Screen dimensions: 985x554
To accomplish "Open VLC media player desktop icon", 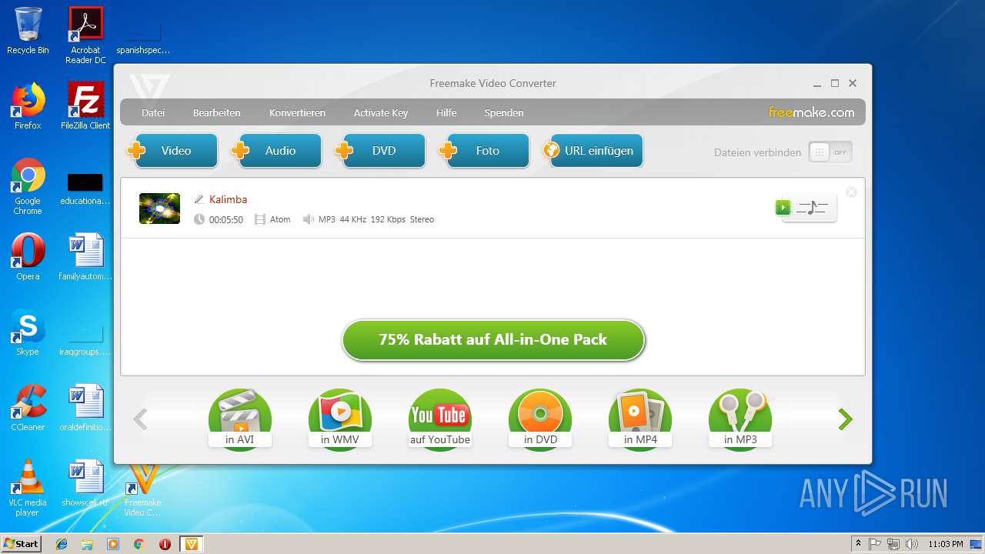I will pos(28,488).
